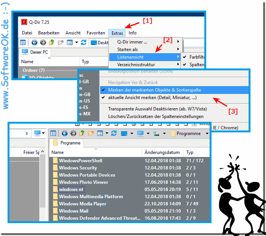This screenshot has width=266, height=236.
Task: Expand Listenansicht submenu
Action: click(145, 57)
